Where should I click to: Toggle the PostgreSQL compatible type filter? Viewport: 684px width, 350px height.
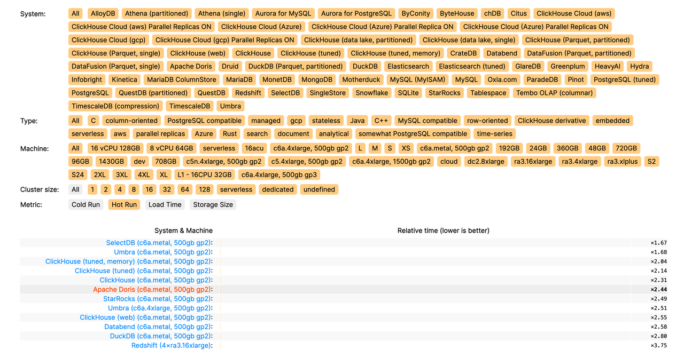click(205, 121)
